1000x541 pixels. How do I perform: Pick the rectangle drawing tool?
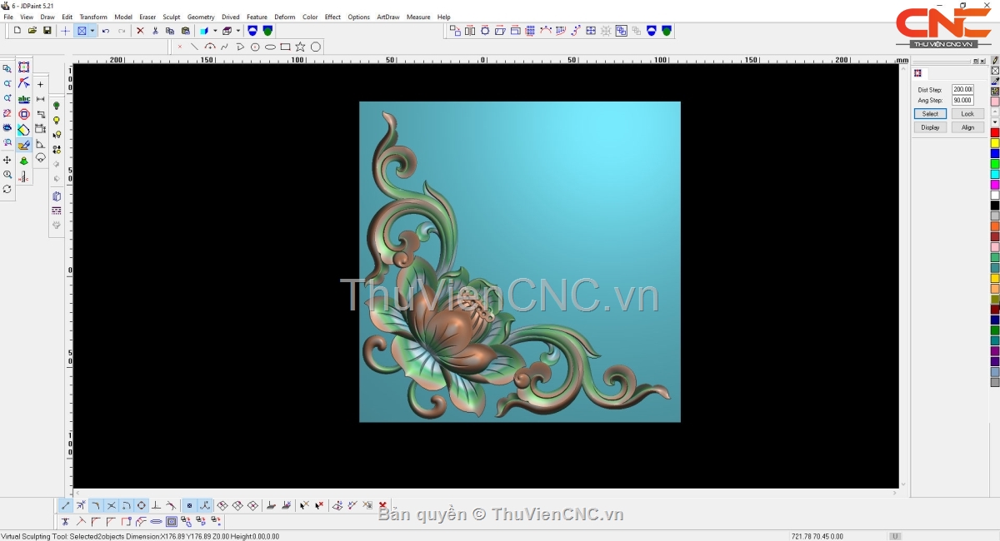coord(285,47)
